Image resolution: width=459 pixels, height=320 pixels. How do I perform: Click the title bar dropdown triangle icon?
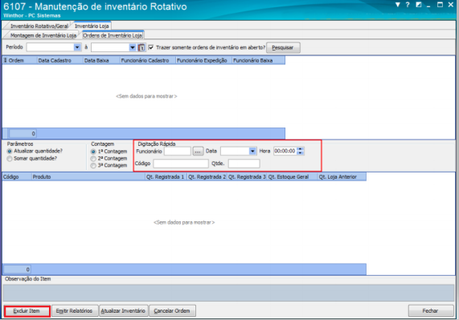[398, 5]
